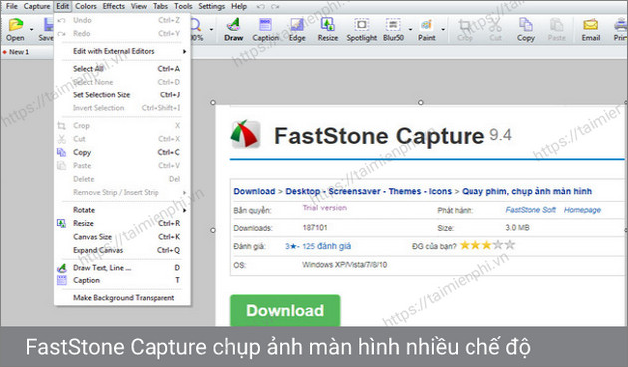
Task: Open the Help menu
Action: (239, 6)
